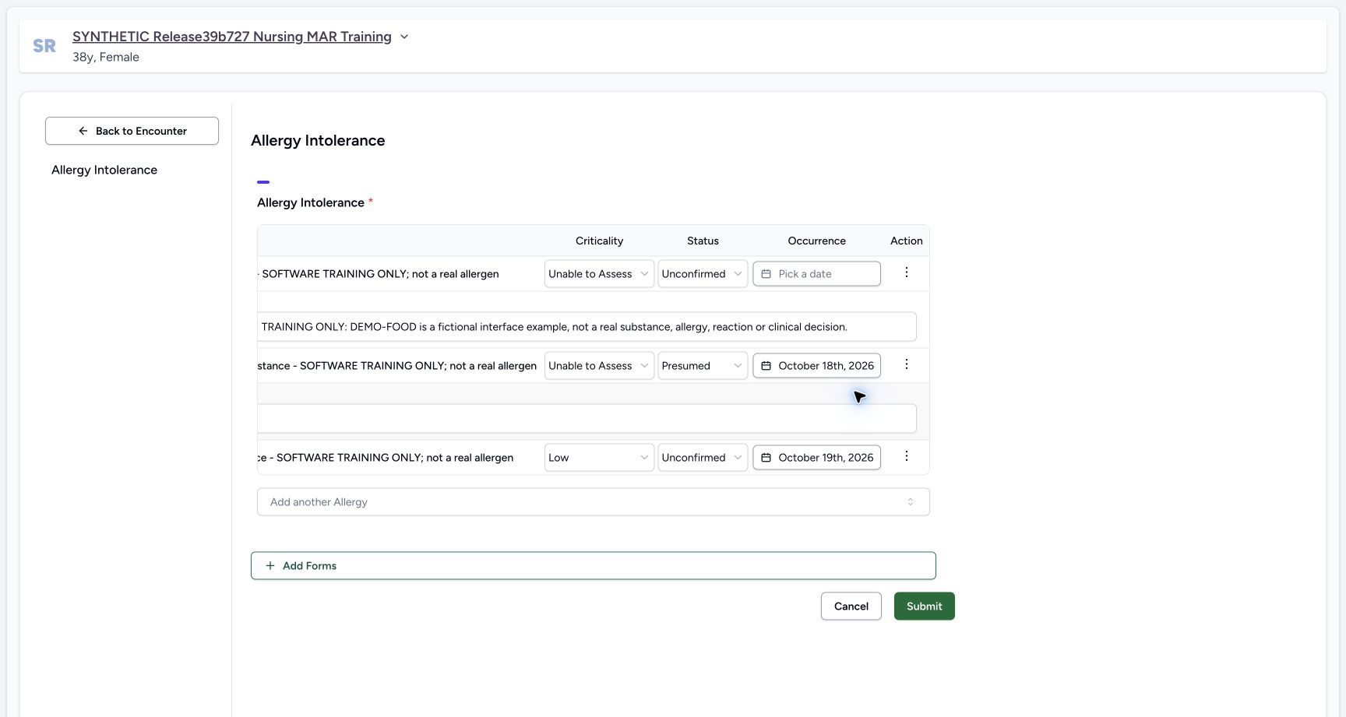The image size is (1346, 717).
Task: Click the note field mentioning DEMO-FOOD
Action: click(x=587, y=327)
